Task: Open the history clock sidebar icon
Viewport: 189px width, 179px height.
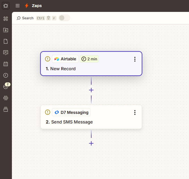Action: [6, 75]
